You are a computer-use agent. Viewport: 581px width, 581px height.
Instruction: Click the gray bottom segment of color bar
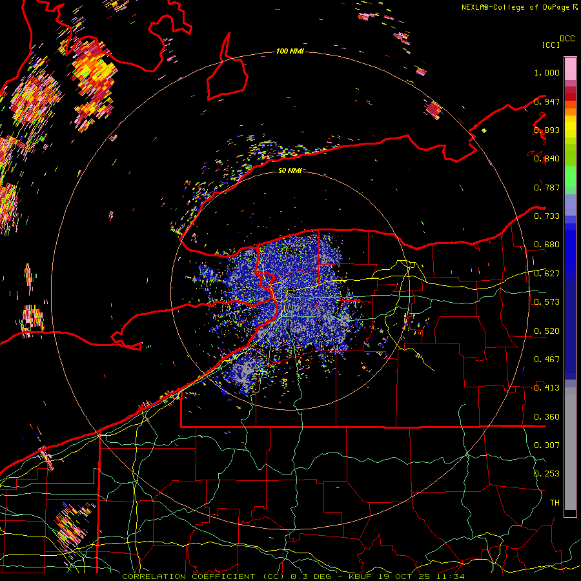(x=570, y=449)
